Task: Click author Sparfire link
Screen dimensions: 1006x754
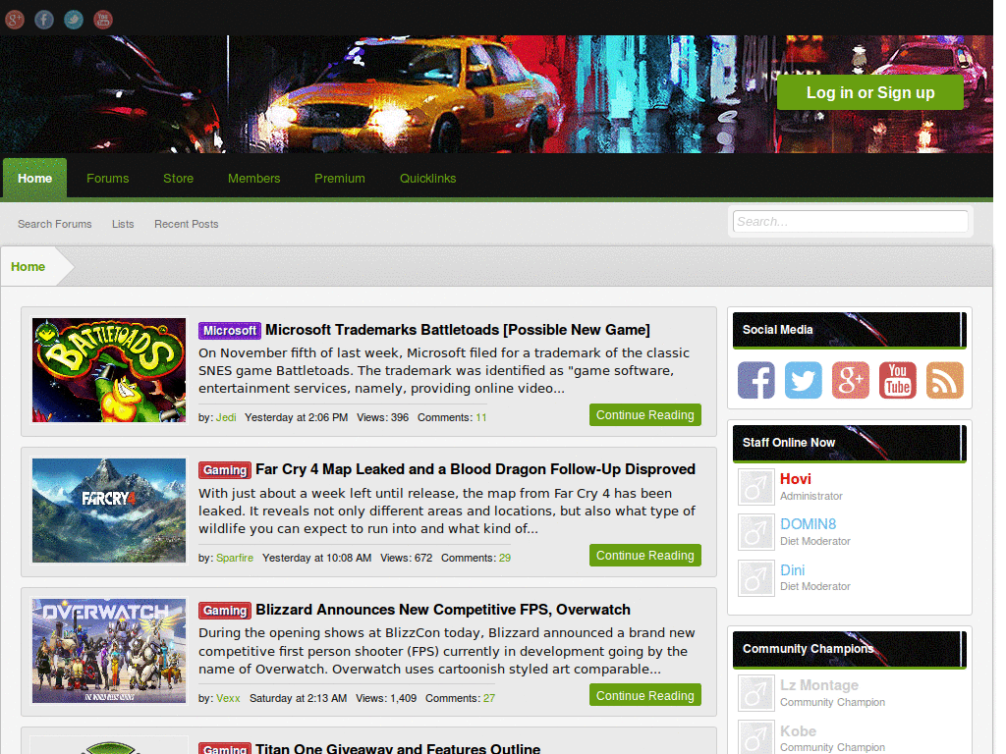Action: (235, 558)
